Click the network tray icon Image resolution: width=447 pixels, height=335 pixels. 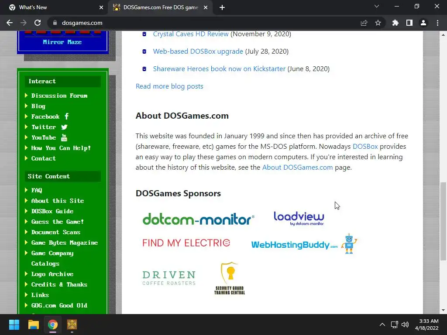395,325
